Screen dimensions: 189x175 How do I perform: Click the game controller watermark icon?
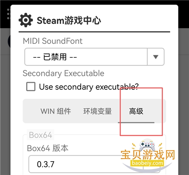coord(147,146)
